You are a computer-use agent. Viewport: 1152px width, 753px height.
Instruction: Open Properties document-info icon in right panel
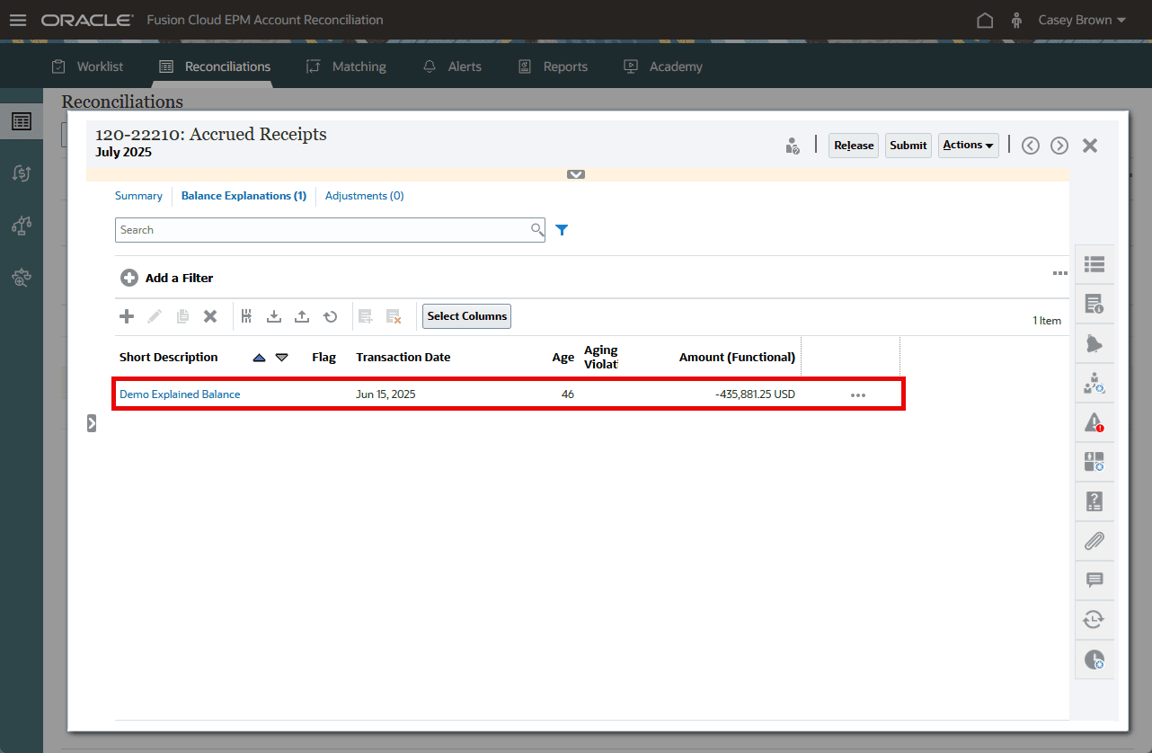pyautogui.click(x=1094, y=304)
